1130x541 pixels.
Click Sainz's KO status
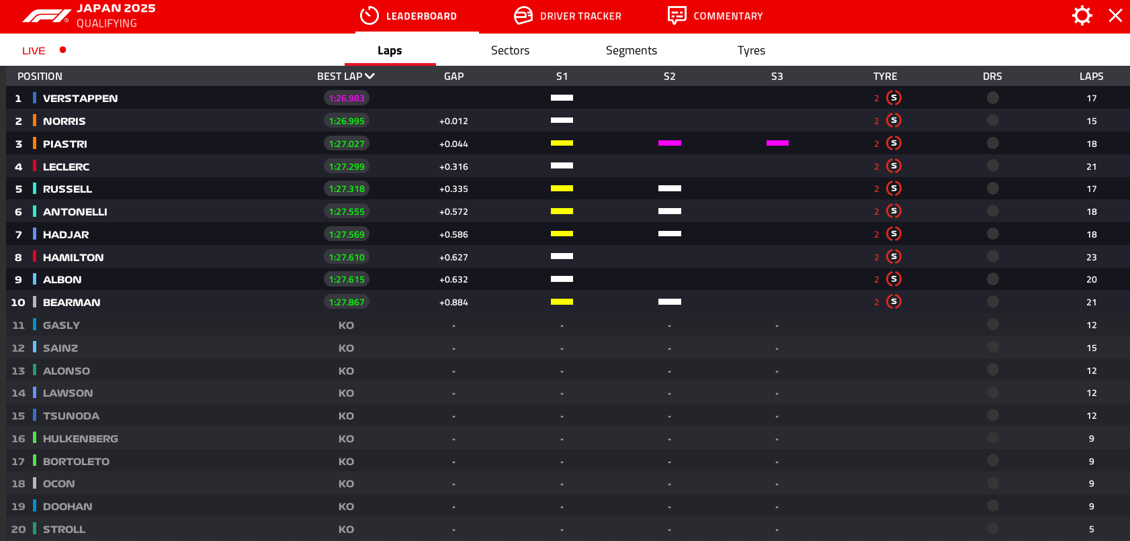pos(346,348)
